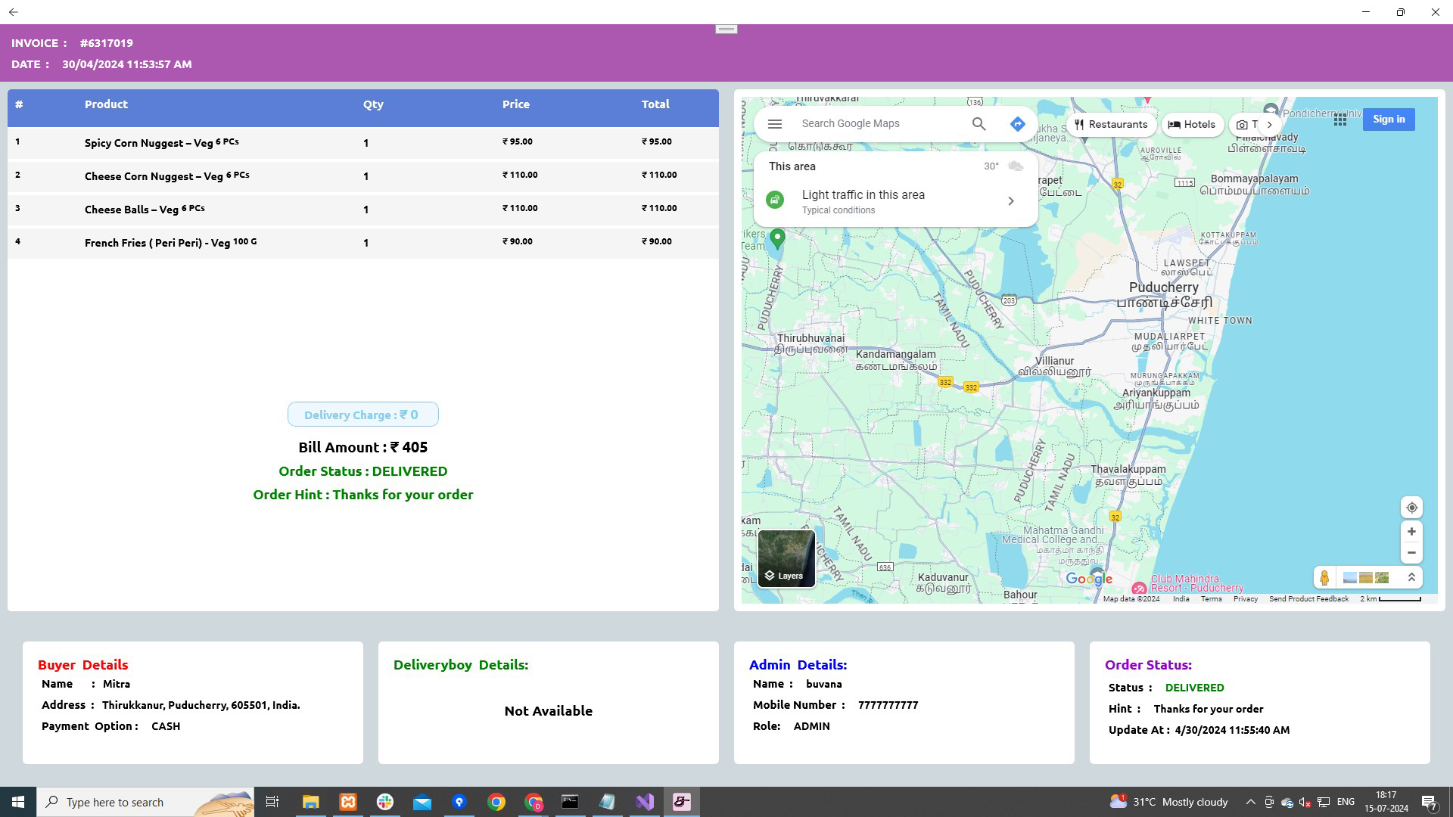Open the Mail app in taskbar
This screenshot has height=817, width=1453.
422,802
